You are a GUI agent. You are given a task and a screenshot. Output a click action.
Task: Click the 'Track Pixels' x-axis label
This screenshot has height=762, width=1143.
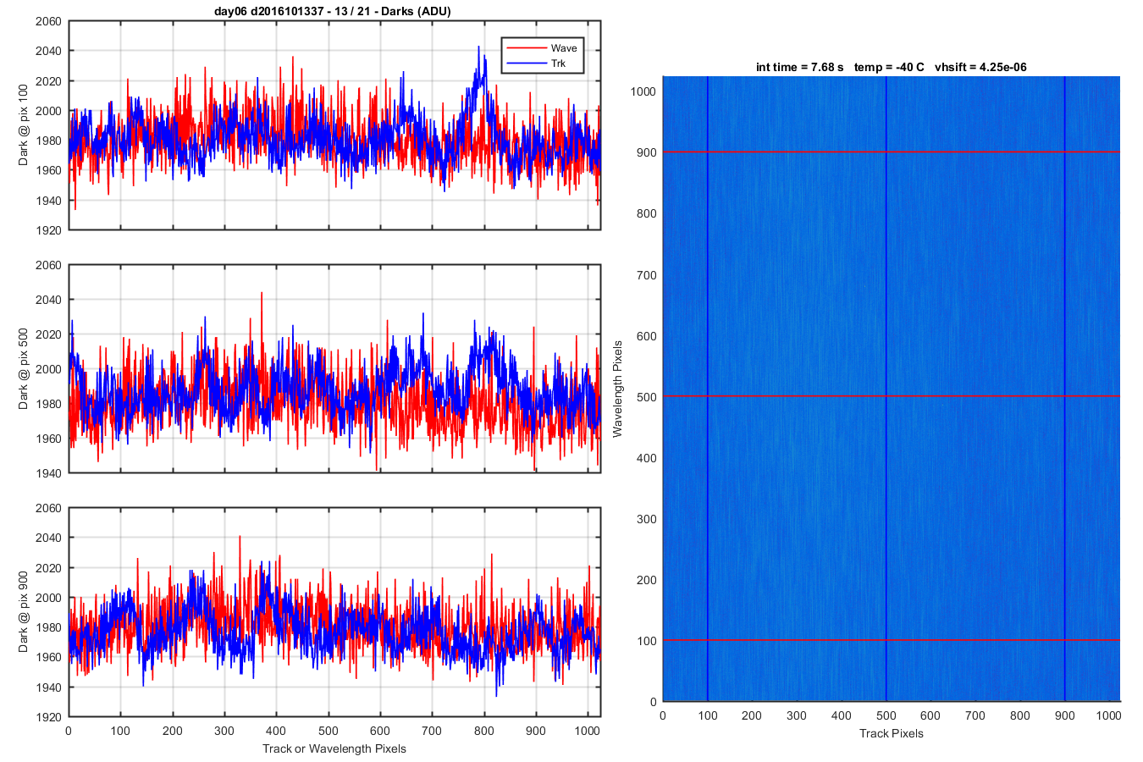[x=892, y=733]
